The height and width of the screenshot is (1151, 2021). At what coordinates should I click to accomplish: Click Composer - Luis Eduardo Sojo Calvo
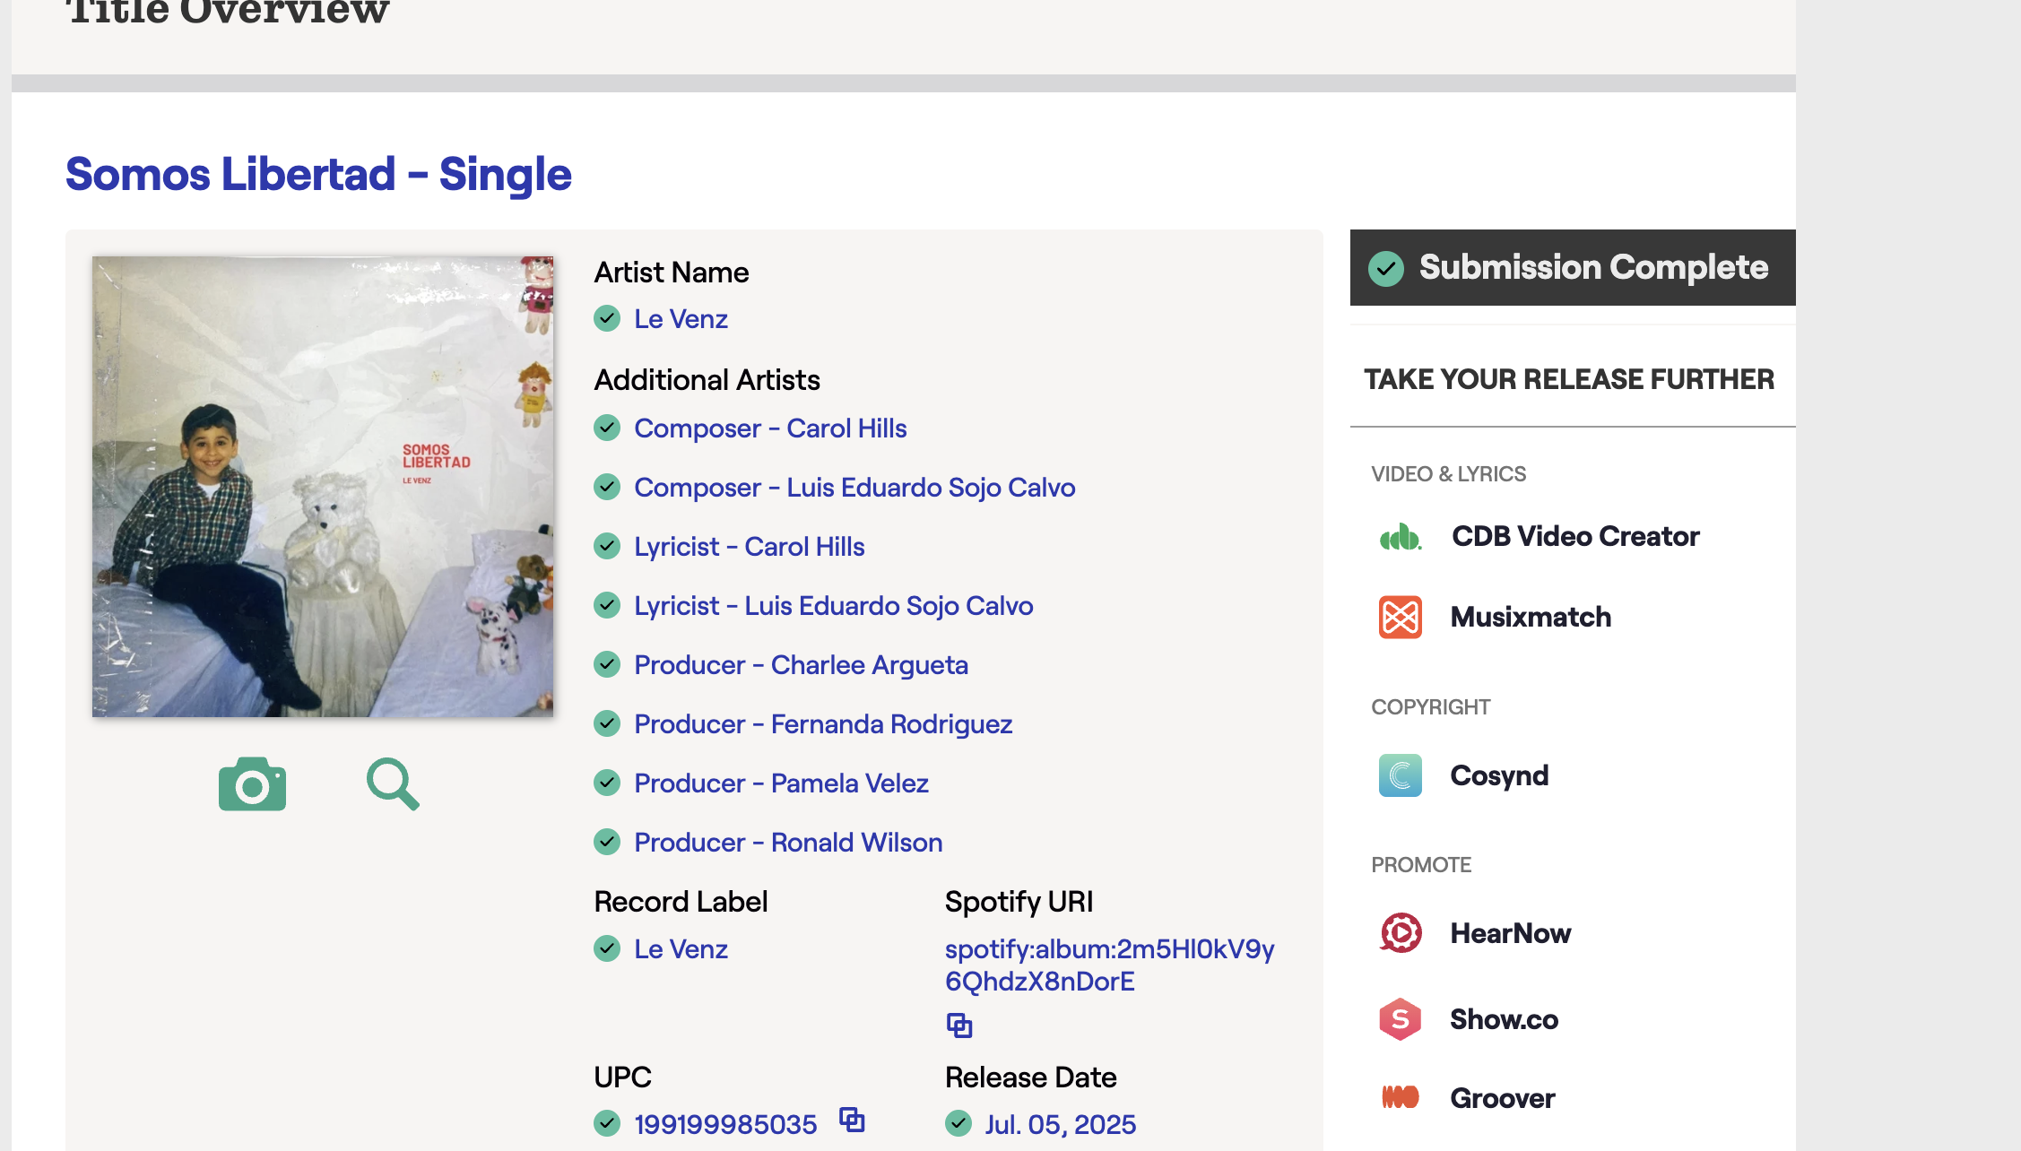pyautogui.click(x=854, y=488)
